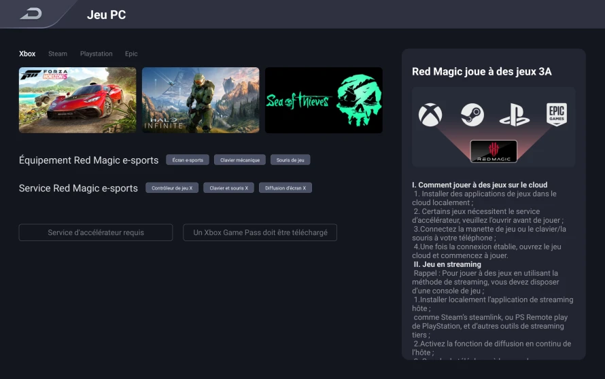The height and width of the screenshot is (379, 605).
Task: Click the Souris de jeu tag
Action: click(x=290, y=160)
